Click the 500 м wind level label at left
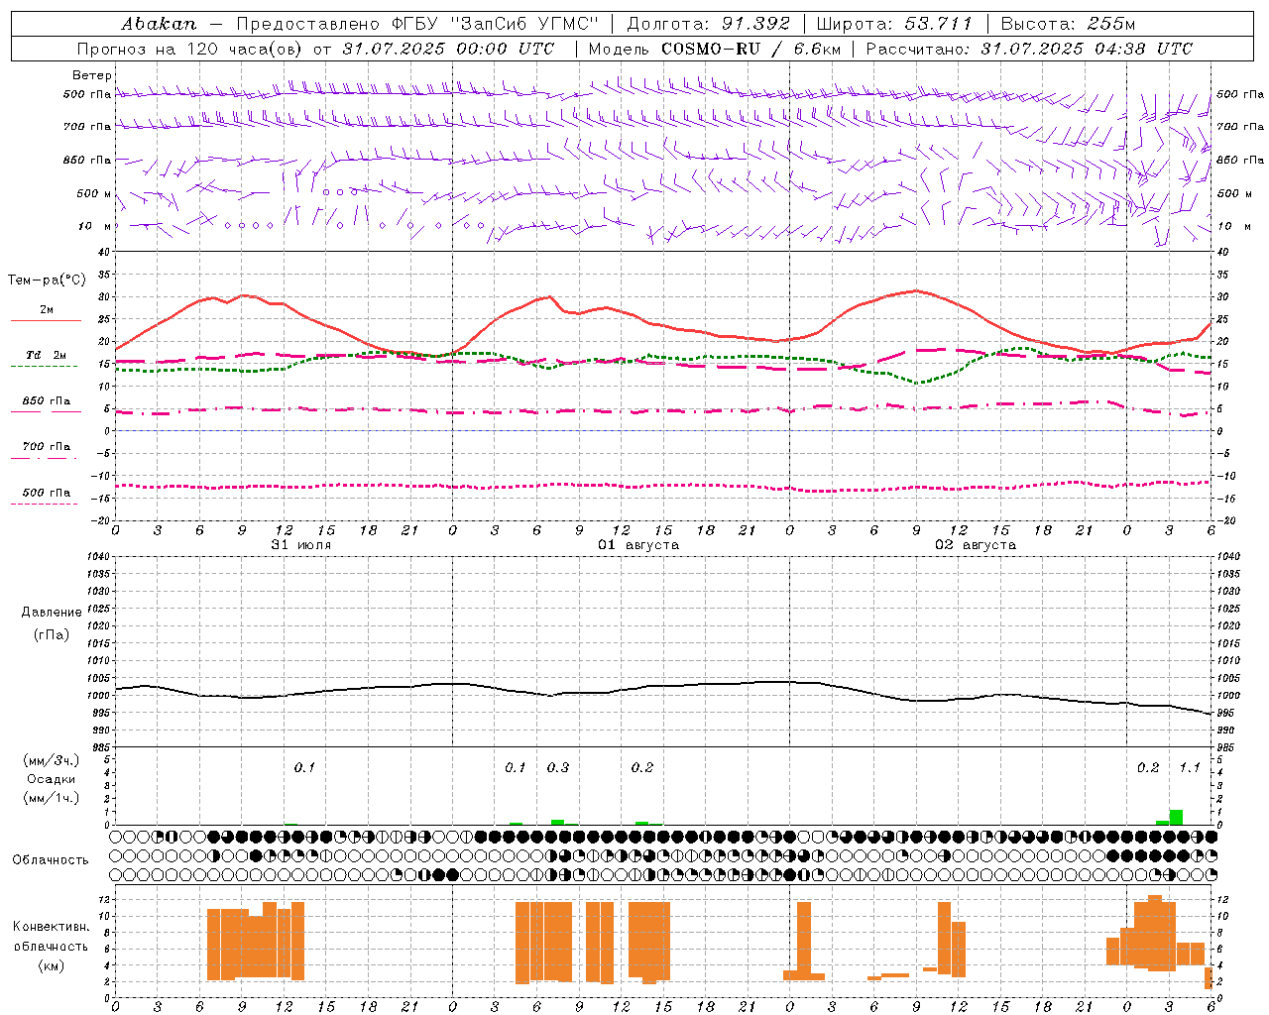Viewport: 1269px width, 1015px height. [x=95, y=193]
